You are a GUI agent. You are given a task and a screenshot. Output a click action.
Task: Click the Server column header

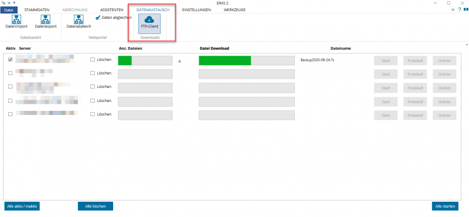click(x=25, y=48)
